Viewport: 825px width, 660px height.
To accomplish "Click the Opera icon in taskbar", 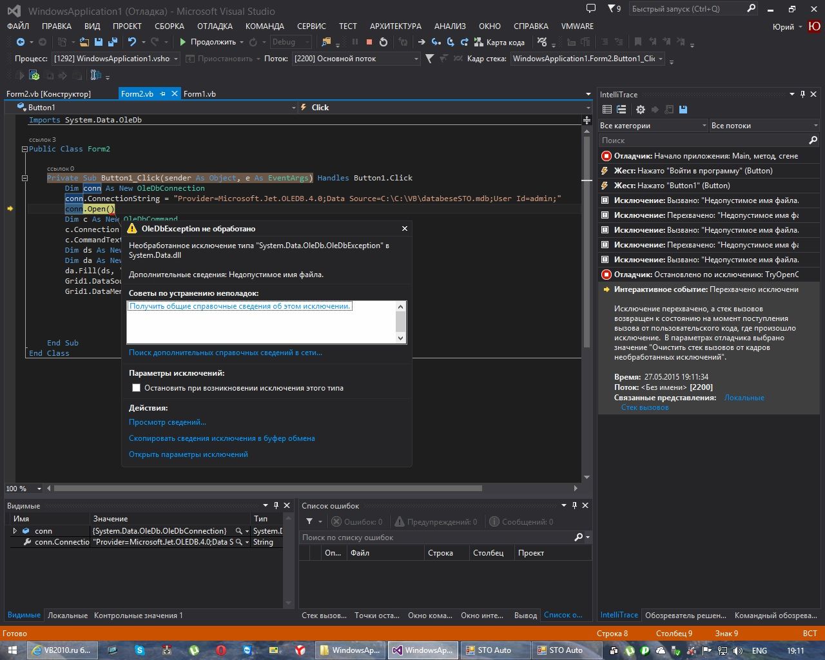I will coord(221,650).
